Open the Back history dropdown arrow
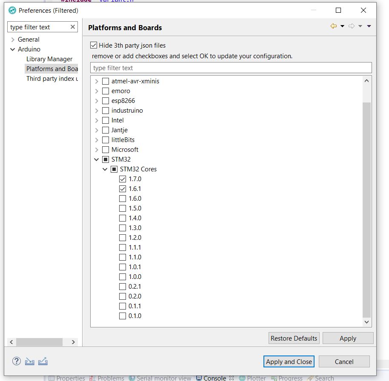 tap(342, 26)
